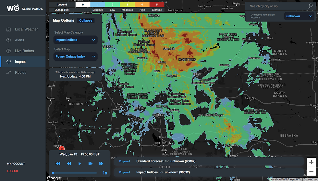Click the Live Radars radar icon
This screenshot has height=181, width=318.
(x=8, y=51)
